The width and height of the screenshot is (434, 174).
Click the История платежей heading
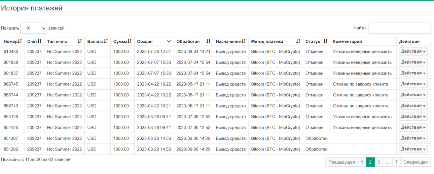pos(32,8)
